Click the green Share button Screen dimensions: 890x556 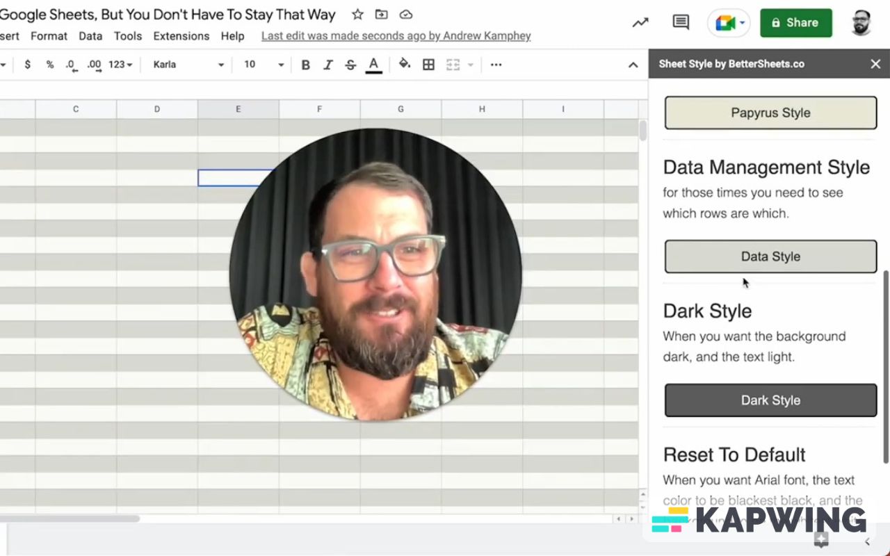point(796,23)
